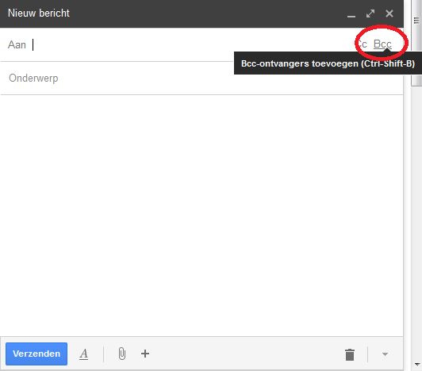Place cursor in the message body area

tap(201, 216)
